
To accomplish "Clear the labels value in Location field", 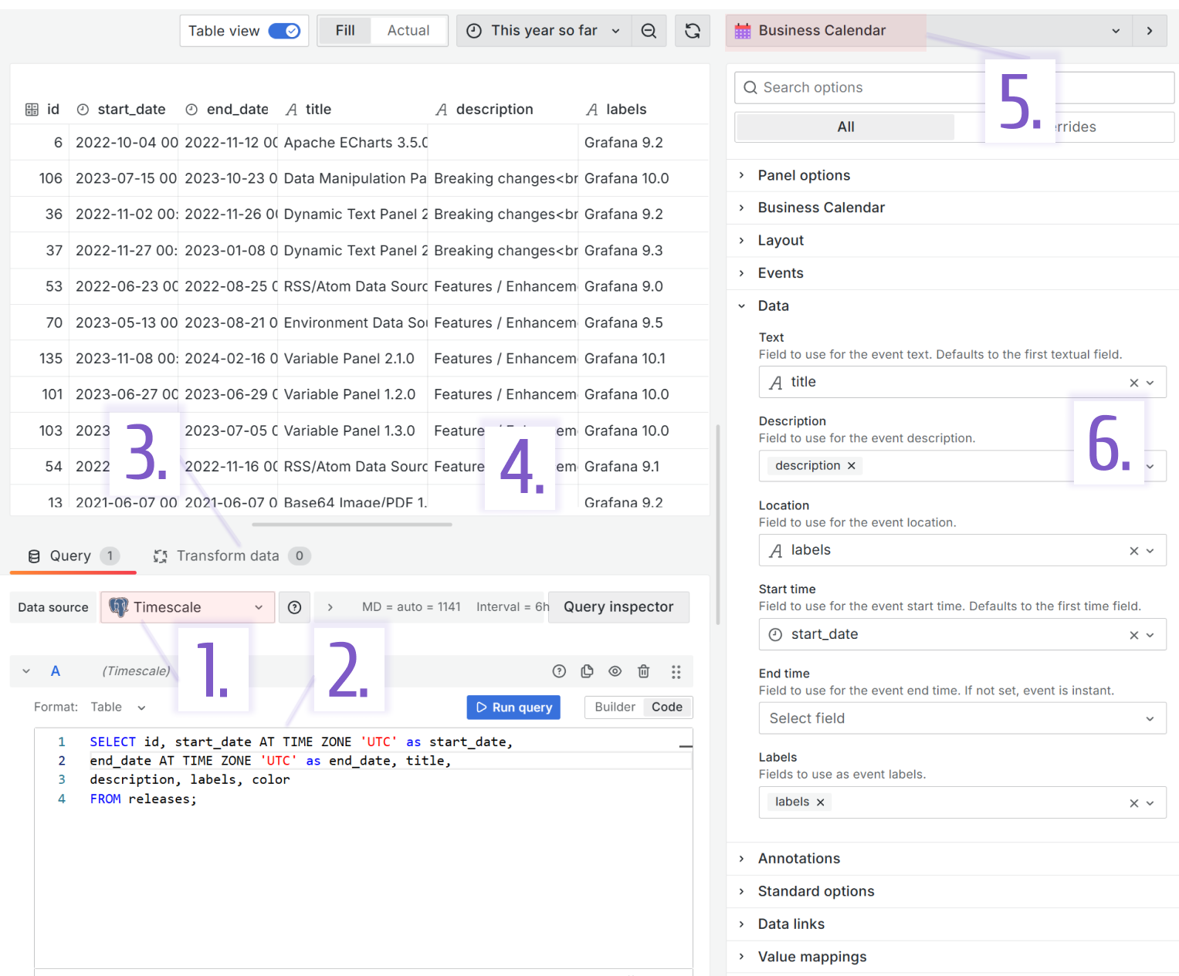I will point(1133,551).
